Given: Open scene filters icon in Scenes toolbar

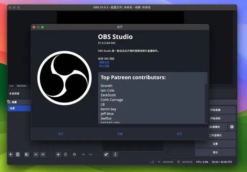Looking at the screenshot, I should point(27,154).
